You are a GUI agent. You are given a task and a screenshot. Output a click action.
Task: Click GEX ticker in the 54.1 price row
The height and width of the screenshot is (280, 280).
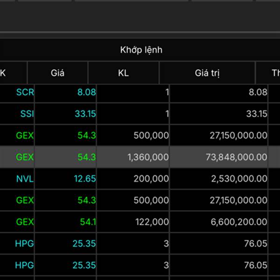tap(25, 222)
